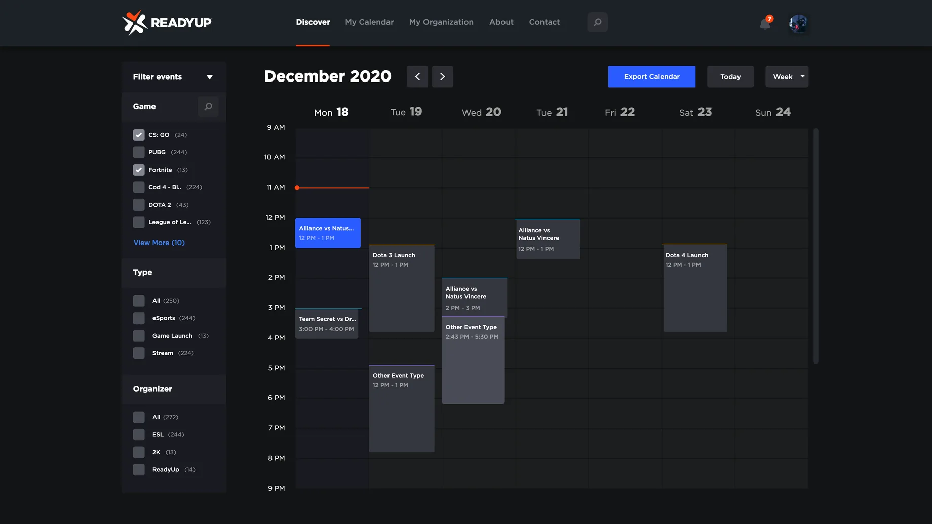This screenshot has width=932, height=524.
Task: Go to the previous week arrow
Action: tap(417, 76)
